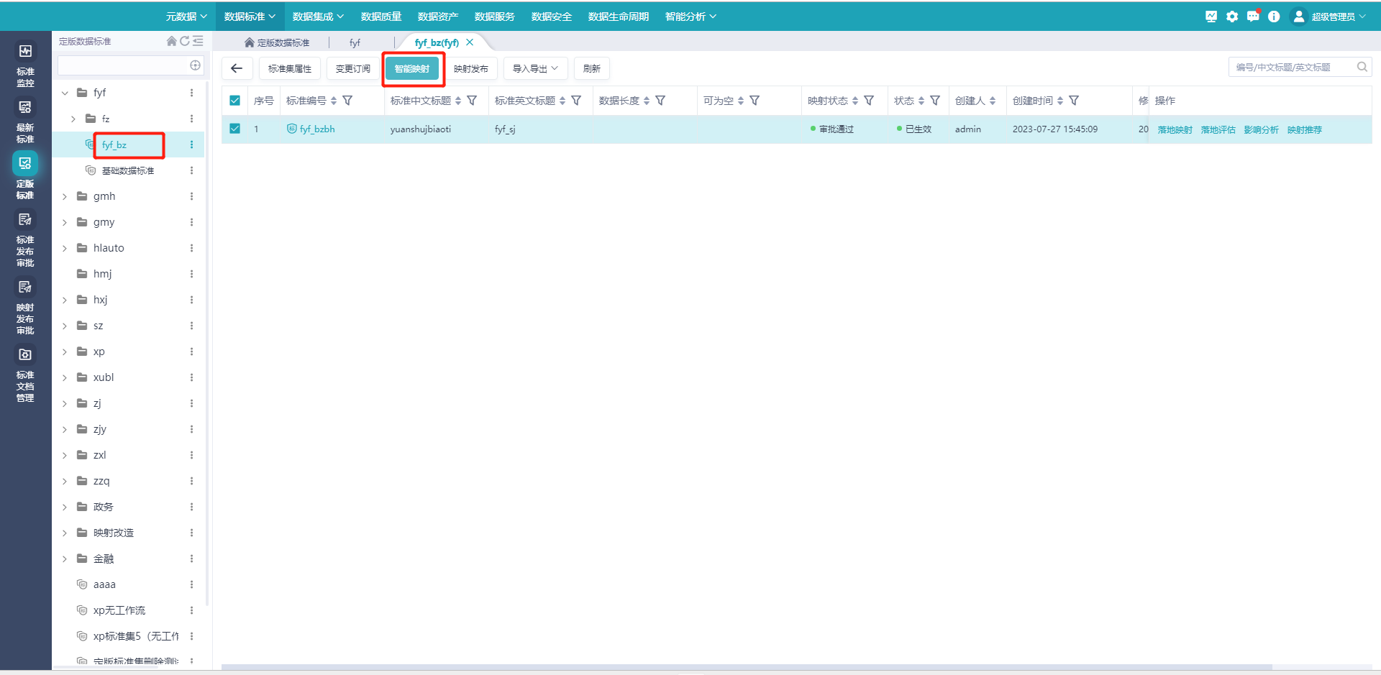This screenshot has height=675, width=1381.
Task: Click the settings gear icon in header
Action: 1232,17
